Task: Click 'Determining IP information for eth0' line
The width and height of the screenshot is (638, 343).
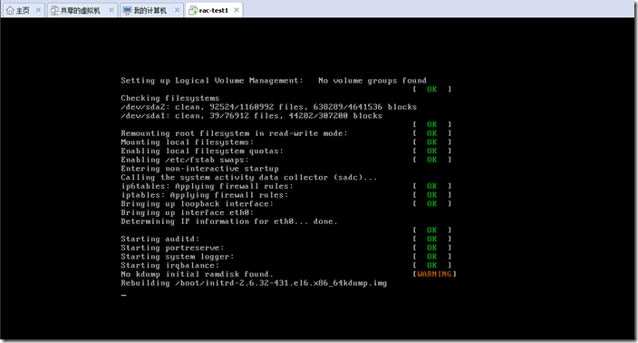Action: click(x=229, y=221)
